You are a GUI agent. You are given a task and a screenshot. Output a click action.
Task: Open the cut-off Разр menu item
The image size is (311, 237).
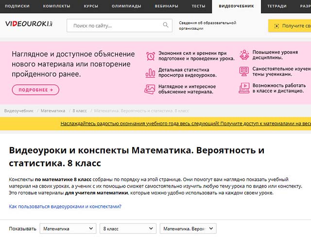305,6
